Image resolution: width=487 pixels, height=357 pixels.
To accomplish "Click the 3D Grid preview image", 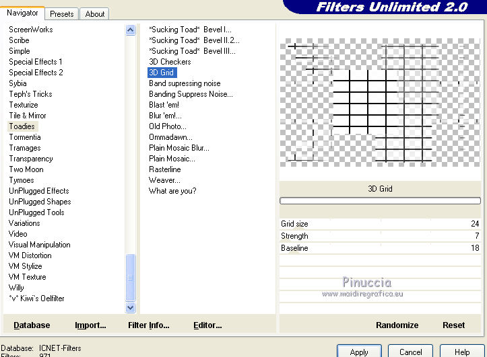I will click(380, 102).
